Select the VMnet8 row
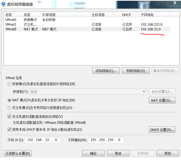Viewport: 181px width, 160px height. tap(87, 29)
